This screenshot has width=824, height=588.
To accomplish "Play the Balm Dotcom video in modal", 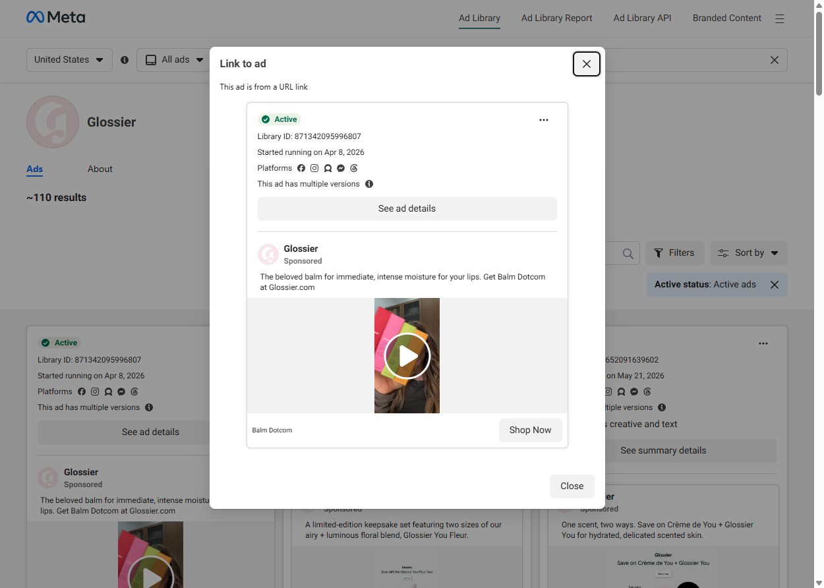I will (407, 356).
